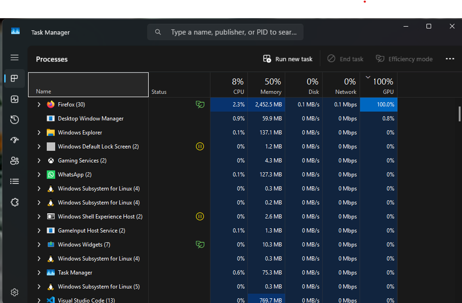Open the Performance page from sidebar
462x303 pixels.
coord(14,99)
